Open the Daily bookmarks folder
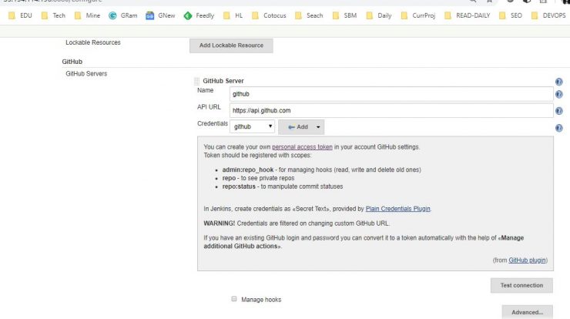570x319 pixels. click(379, 15)
